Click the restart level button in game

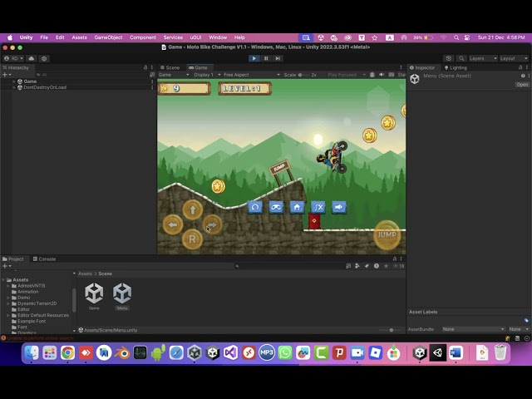tap(255, 207)
